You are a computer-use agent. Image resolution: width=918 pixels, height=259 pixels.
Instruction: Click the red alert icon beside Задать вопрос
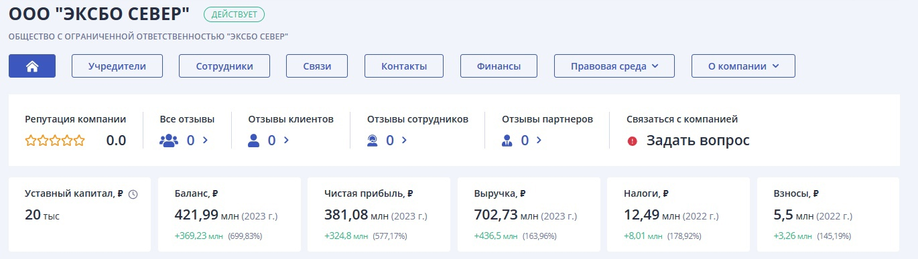pos(632,141)
